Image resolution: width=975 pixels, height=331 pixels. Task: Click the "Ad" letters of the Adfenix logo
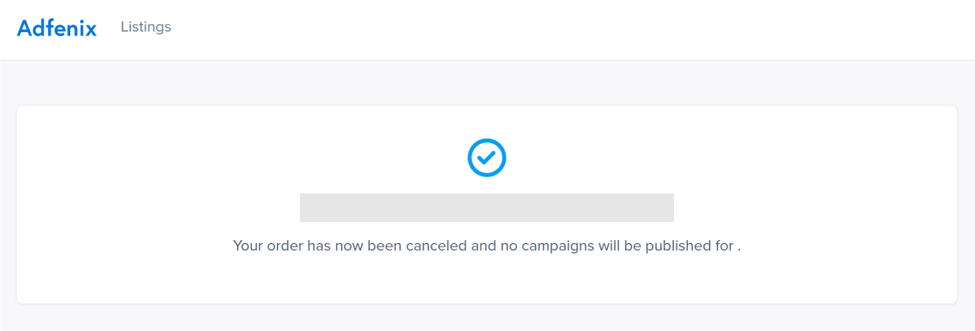click(x=29, y=28)
